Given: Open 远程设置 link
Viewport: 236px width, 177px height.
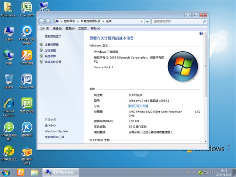Looking at the screenshot, I should coord(50,50).
